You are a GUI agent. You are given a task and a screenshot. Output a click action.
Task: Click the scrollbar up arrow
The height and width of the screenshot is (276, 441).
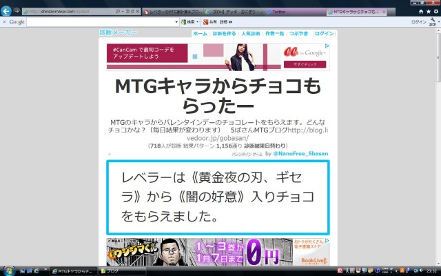coord(438,30)
